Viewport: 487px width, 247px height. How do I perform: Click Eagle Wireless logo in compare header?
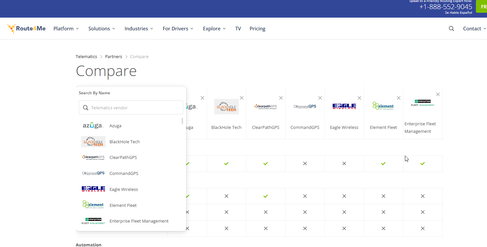click(x=344, y=106)
